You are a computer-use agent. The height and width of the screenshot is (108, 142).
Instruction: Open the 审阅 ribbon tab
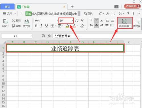(x=63, y=14)
